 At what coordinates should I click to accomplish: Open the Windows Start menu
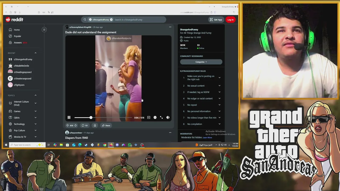pyautogui.click(x=6, y=145)
